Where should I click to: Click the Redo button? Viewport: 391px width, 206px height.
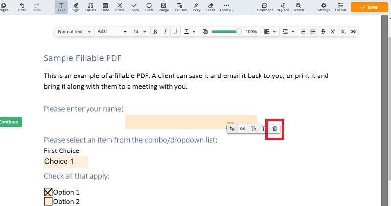click(37, 7)
